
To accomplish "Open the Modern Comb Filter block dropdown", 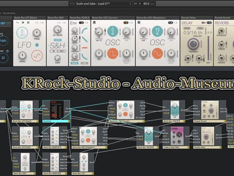I will click(x=188, y=147).
